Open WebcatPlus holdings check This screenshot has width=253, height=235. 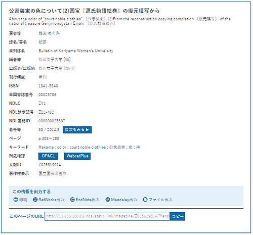coord(77,156)
